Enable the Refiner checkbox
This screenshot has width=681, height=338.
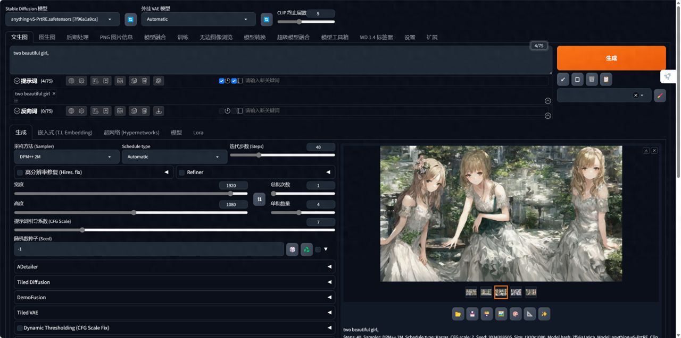tap(182, 172)
